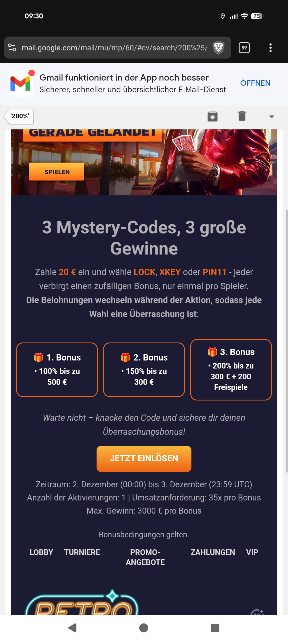This screenshot has width=288, height=641.
Task: Open the LOBBY menu link
Action: coord(41,552)
